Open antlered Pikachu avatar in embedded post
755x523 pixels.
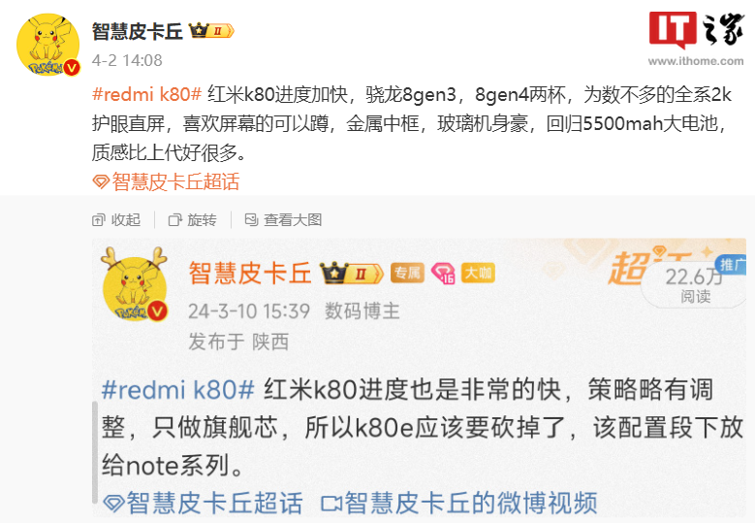pyautogui.click(x=135, y=284)
